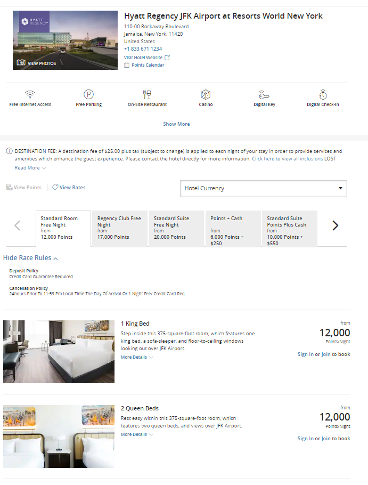Switch to View Points

point(28,187)
